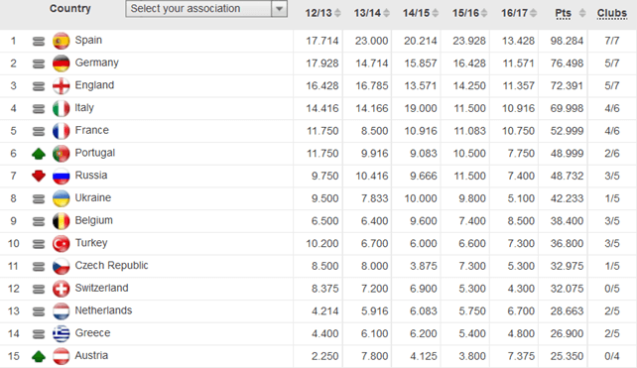Image resolution: width=637 pixels, height=368 pixels.
Task: Click the Austria flag icon
Action: [61, 356]
